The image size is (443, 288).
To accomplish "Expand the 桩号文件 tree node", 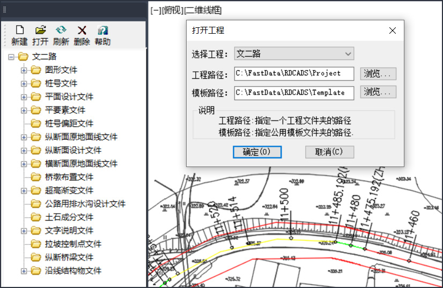I will coord(24,84).
